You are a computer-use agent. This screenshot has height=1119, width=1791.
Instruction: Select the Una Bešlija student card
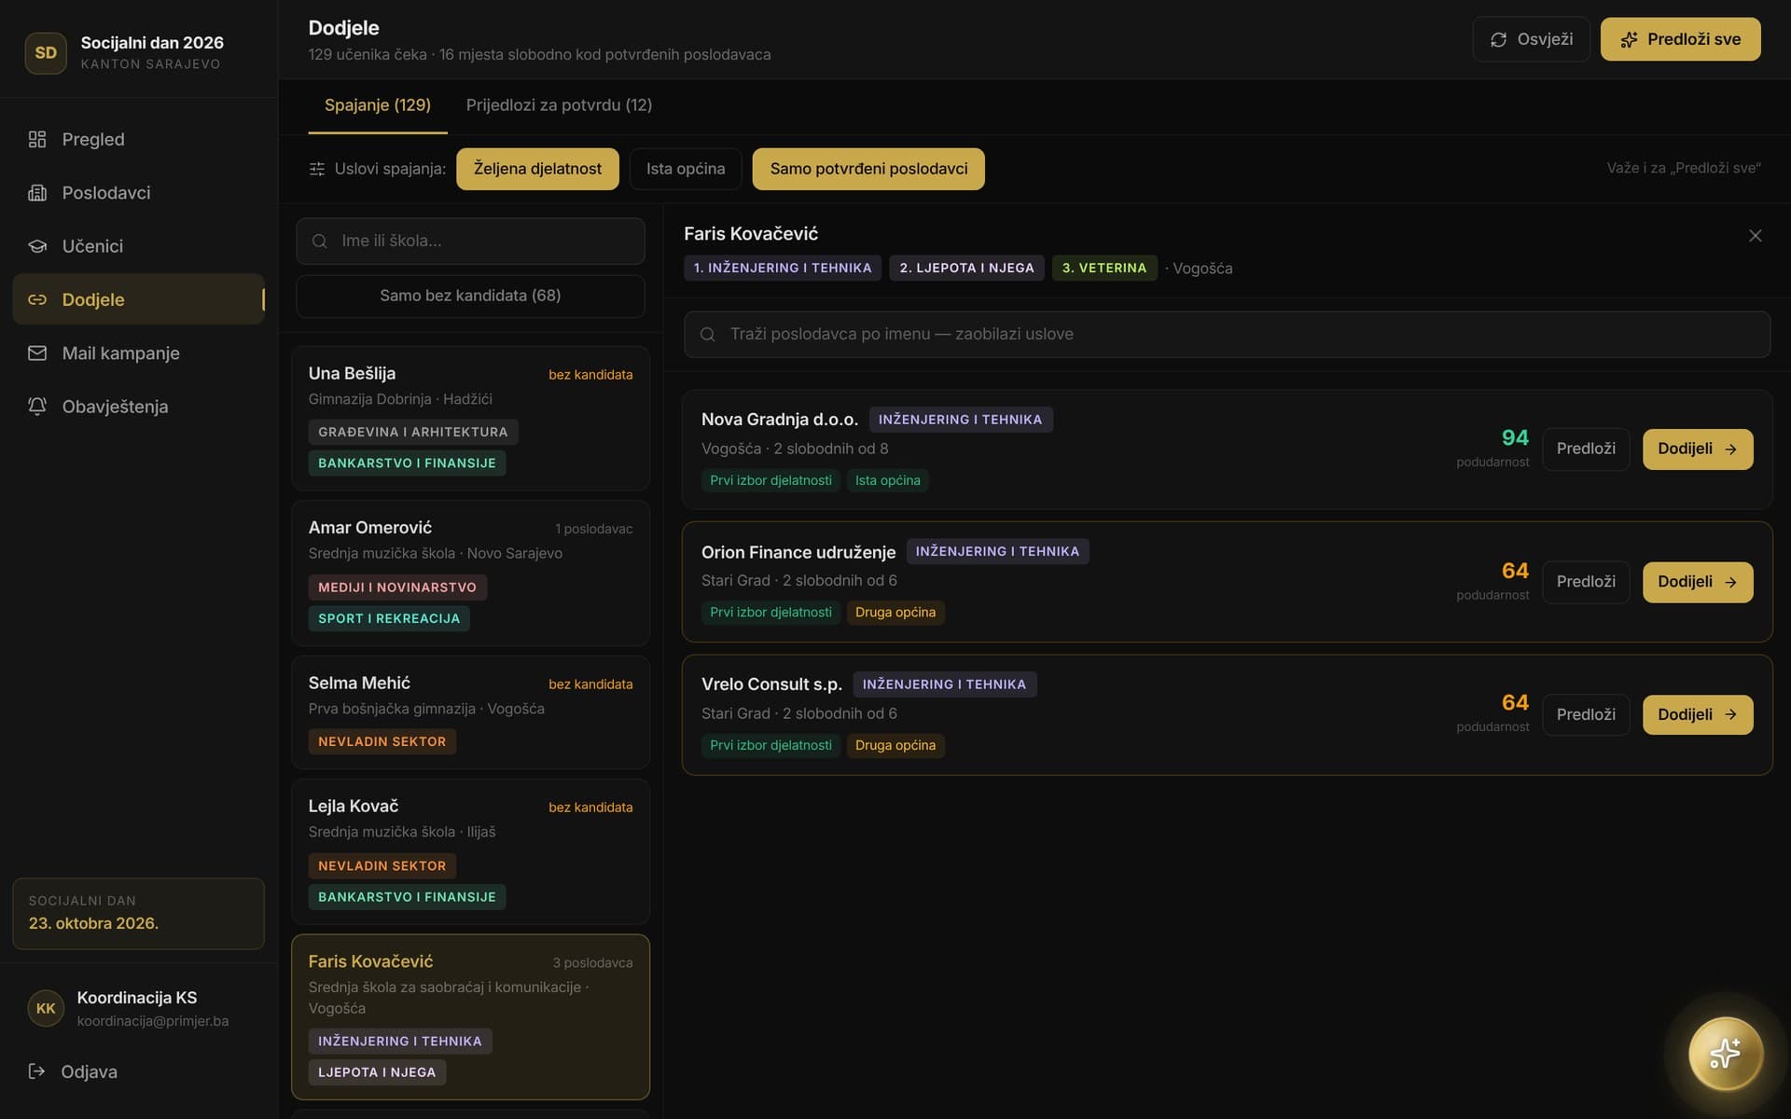click(x=470, y=419)
